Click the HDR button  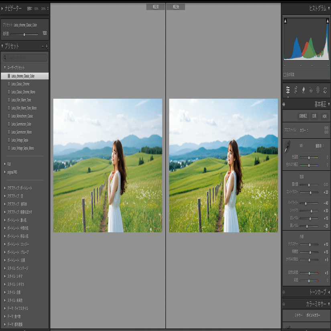coord(325,116)
